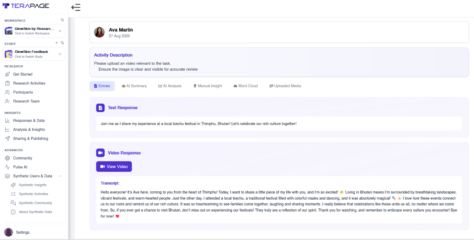Select the Manual Insight tab

(208, 86)
